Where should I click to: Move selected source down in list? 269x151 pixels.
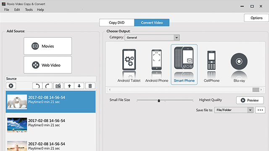click(79, 86)
